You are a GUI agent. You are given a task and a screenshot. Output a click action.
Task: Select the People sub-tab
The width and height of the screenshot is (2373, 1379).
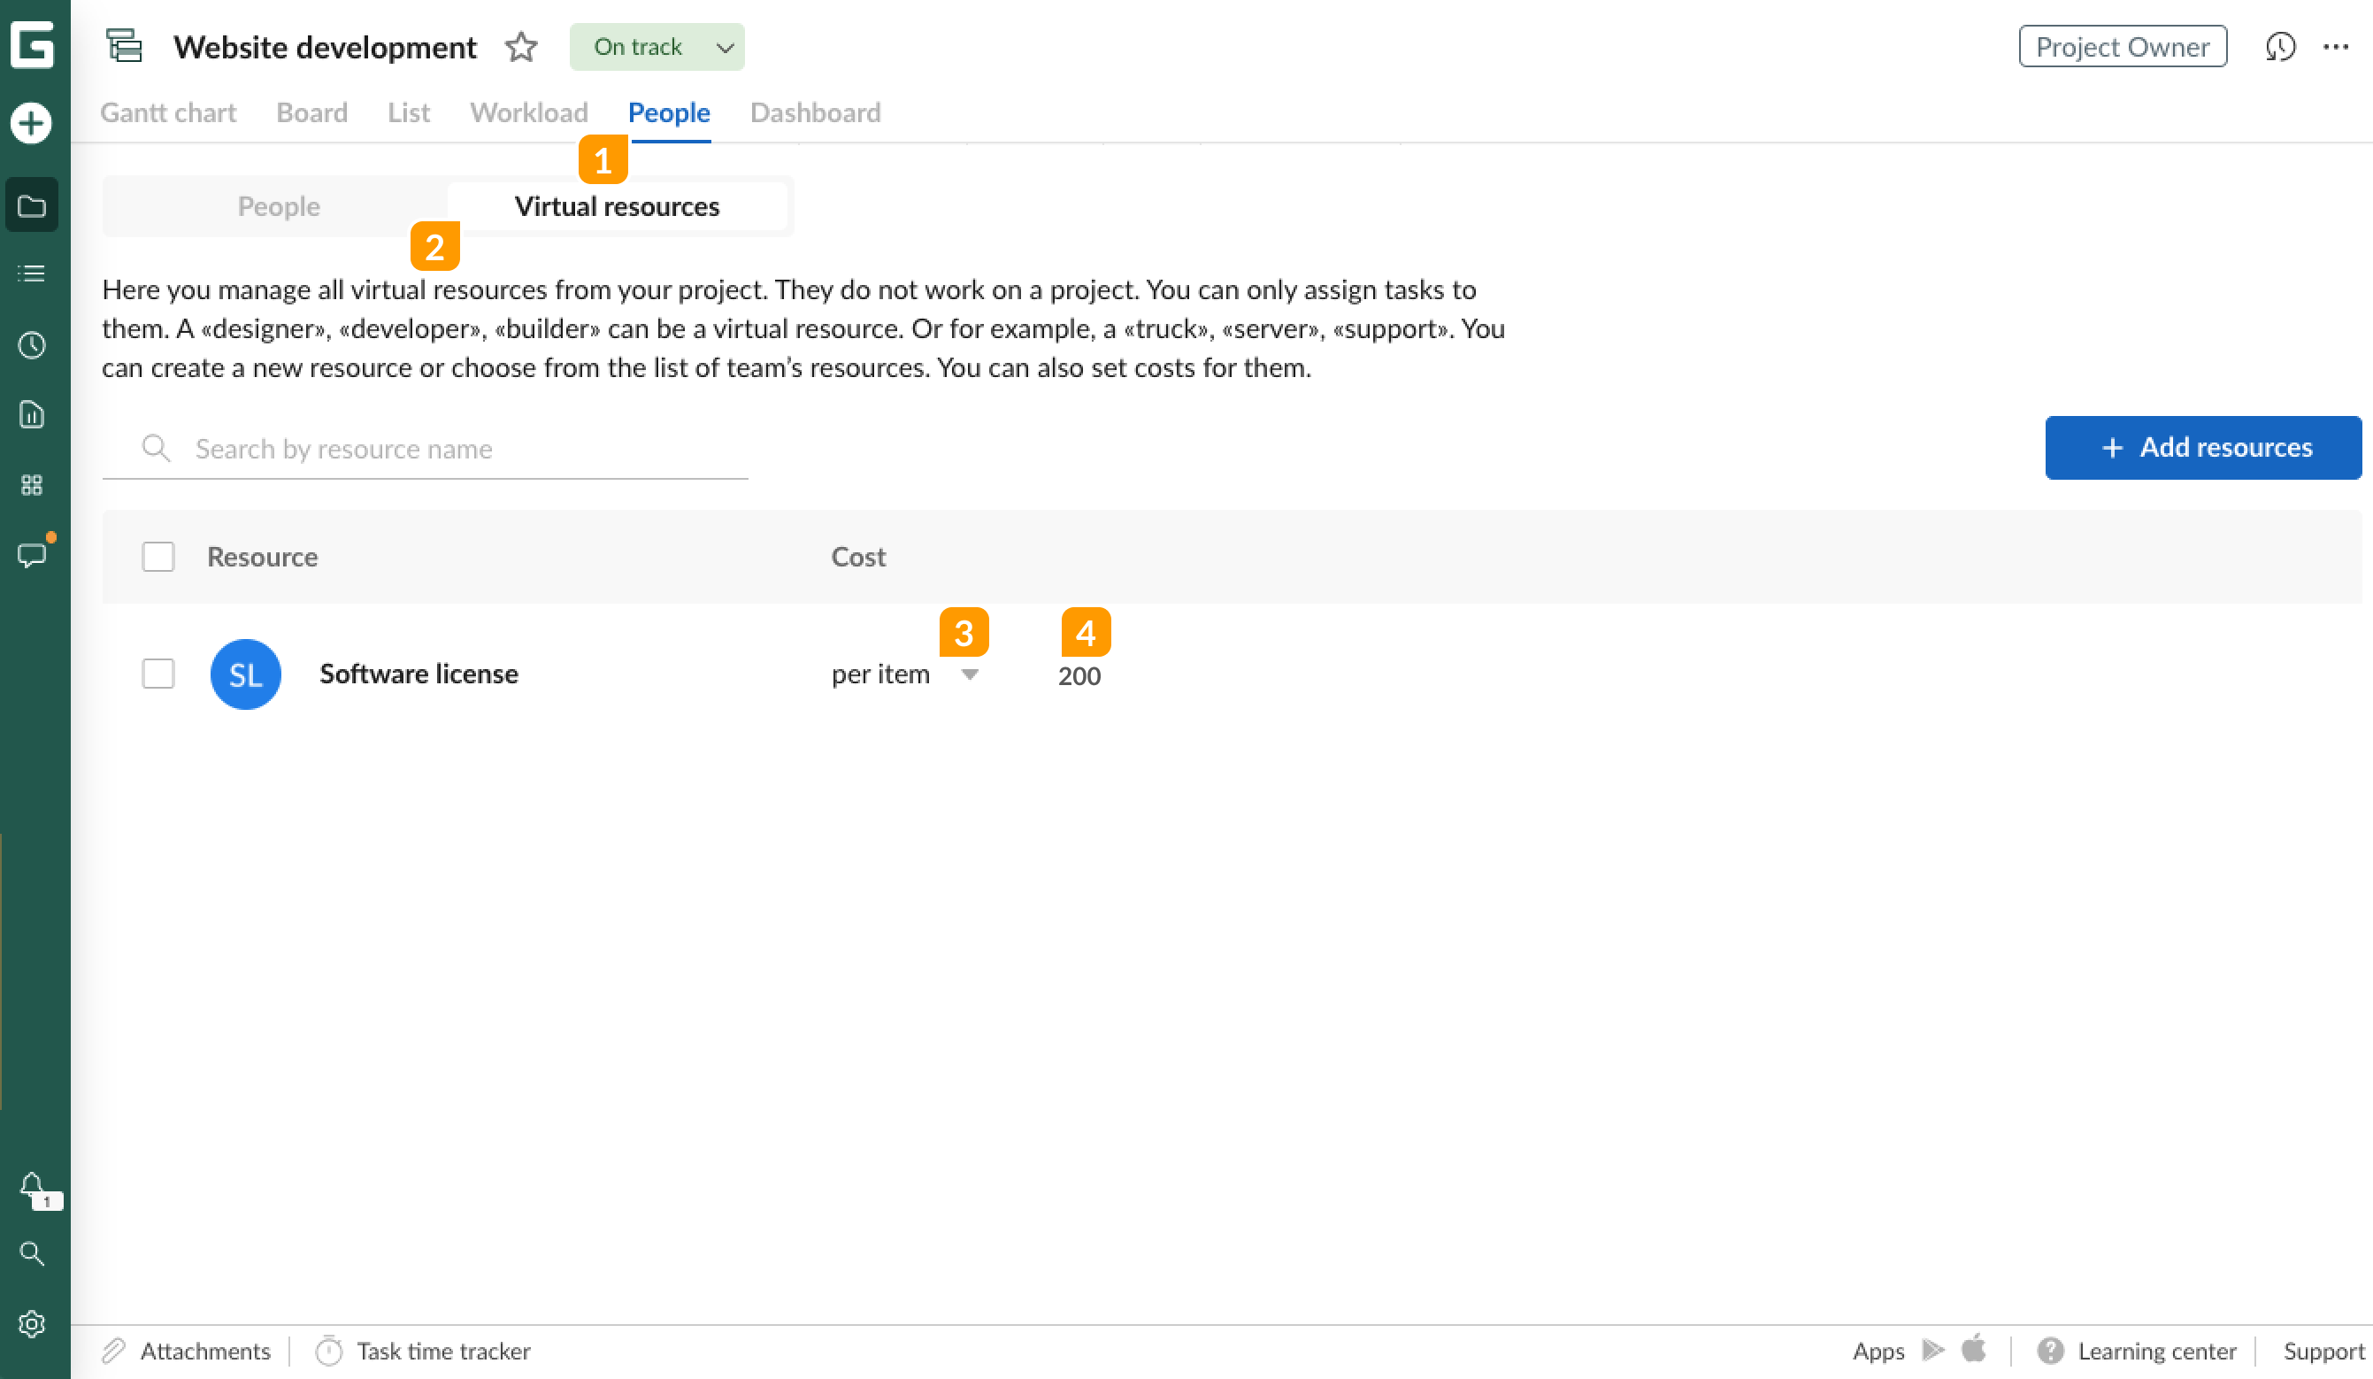(279, 205)
